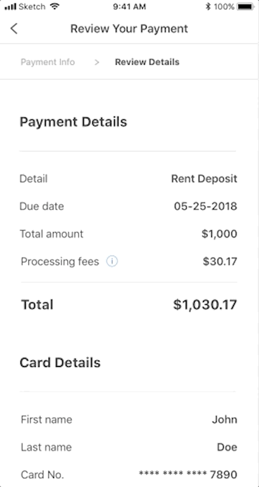
Task: Tap the cellular signal bars
Action: click(x=10, y=7)
